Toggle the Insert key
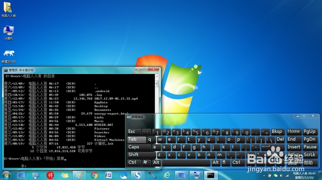The image size is (322, 180). 294,147
